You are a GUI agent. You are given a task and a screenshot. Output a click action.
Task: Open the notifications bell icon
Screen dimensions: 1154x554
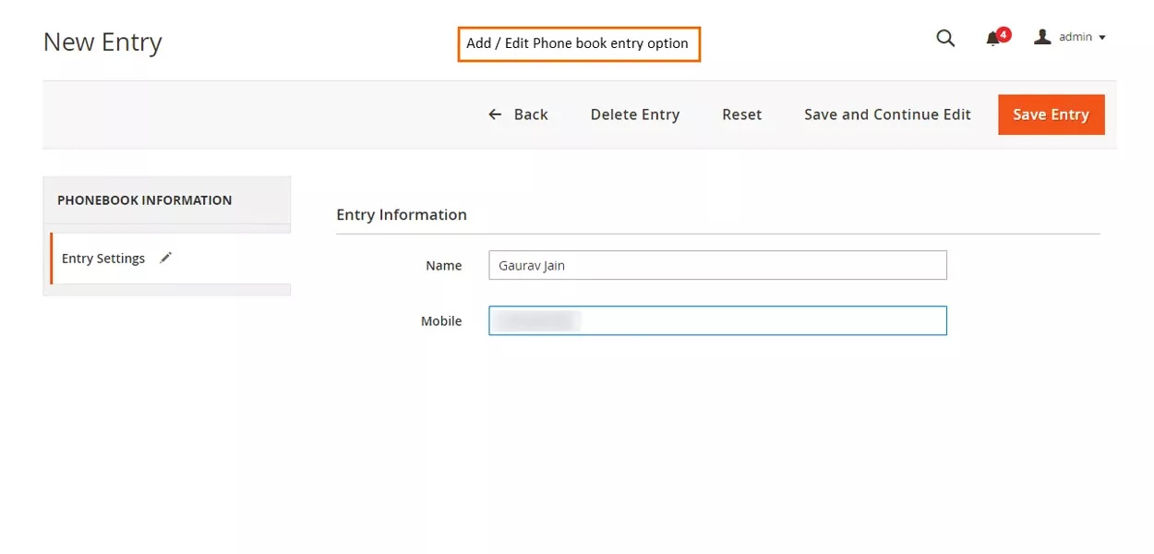993,39
